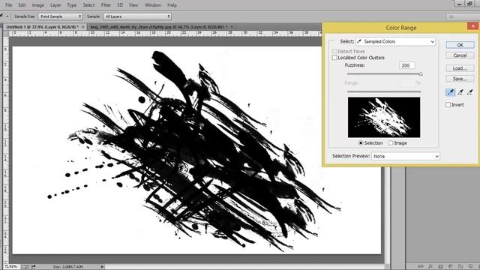
Task: Open the View menu
Action: [x=133, y=5]
